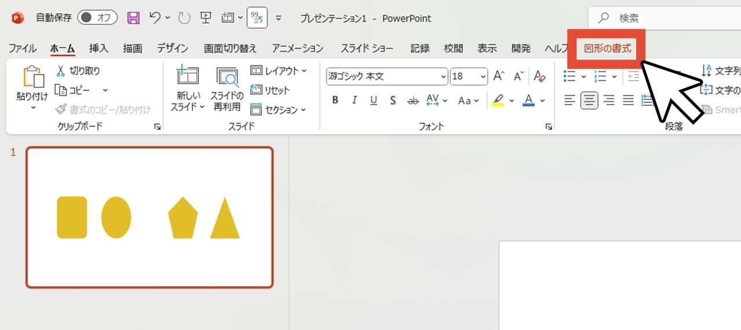Open the Customize Quick Access Toolbar dropdown
Screen dimensions: 741x330
278,18
